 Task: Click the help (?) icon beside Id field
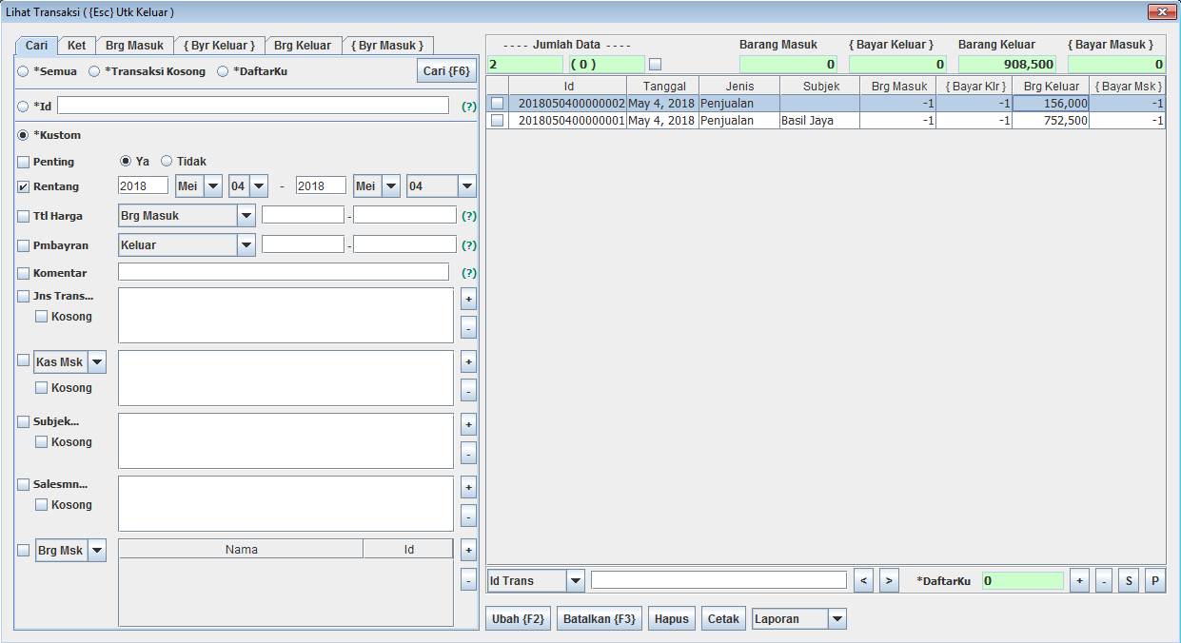coord(468,107)
